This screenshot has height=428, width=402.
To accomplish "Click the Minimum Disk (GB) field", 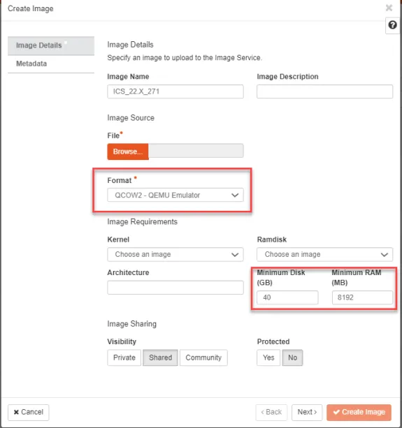I will pos(287,297).
